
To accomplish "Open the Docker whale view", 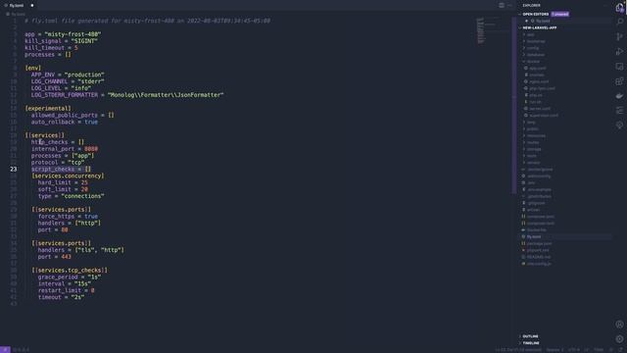I will (619, 96).
